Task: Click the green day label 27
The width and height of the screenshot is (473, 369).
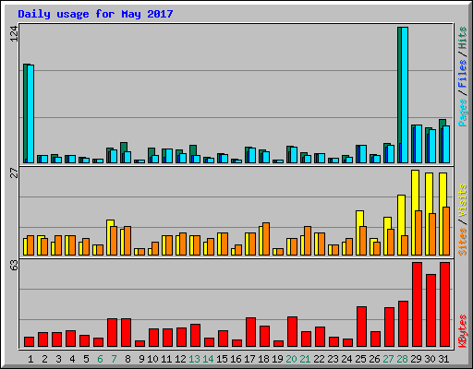Action: click(388, 359)
